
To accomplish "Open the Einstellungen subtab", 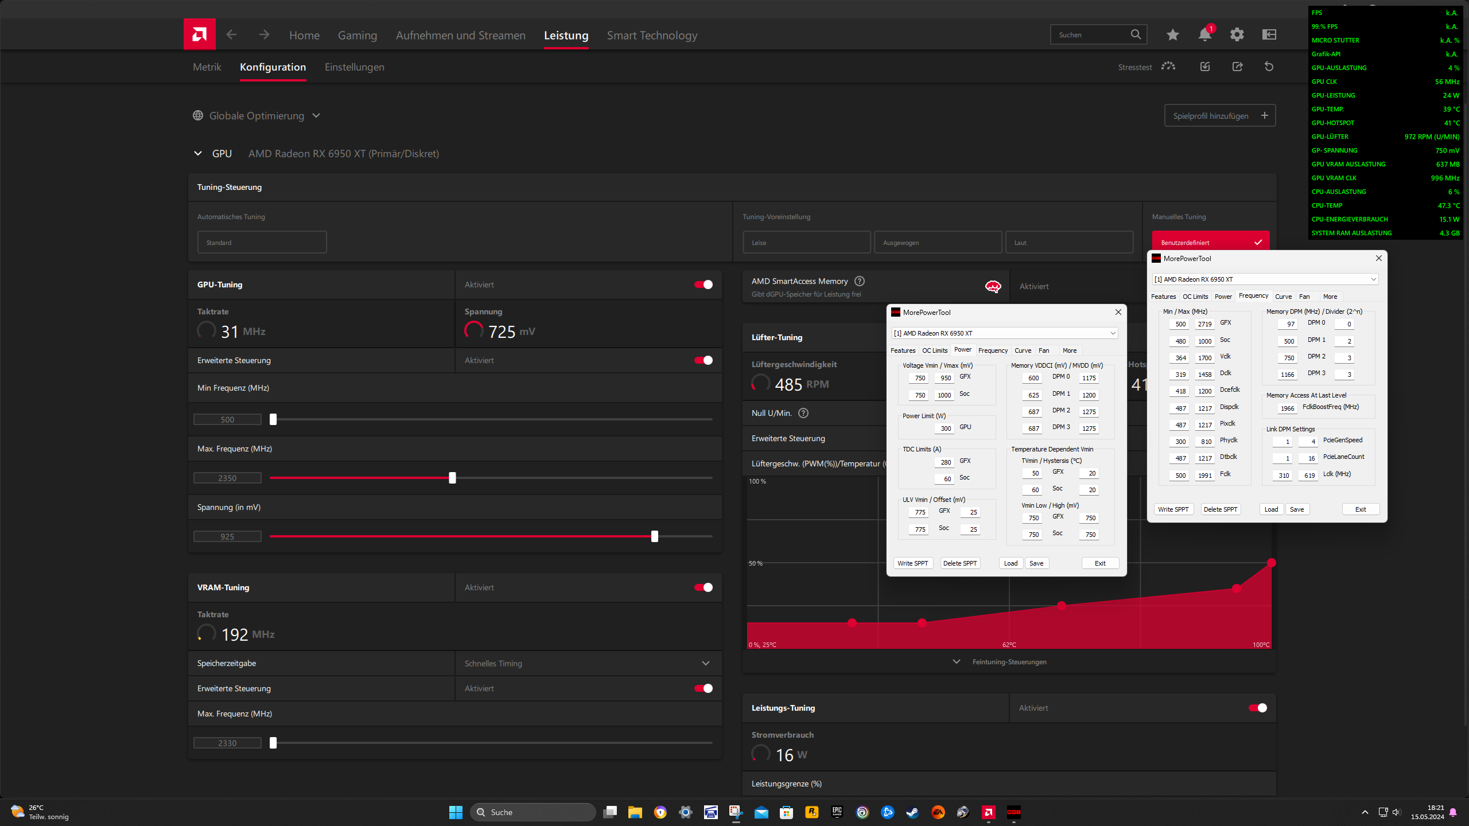I will tap(354, 67).
